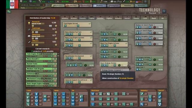The height and width of the screenshot is (108, 192).
Task: Open the Politics screen tab
Action: (x=99, y=6)
